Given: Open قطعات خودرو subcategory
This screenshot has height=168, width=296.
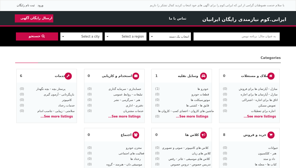Looking at the screenshot, I should [x=200, y=95].
